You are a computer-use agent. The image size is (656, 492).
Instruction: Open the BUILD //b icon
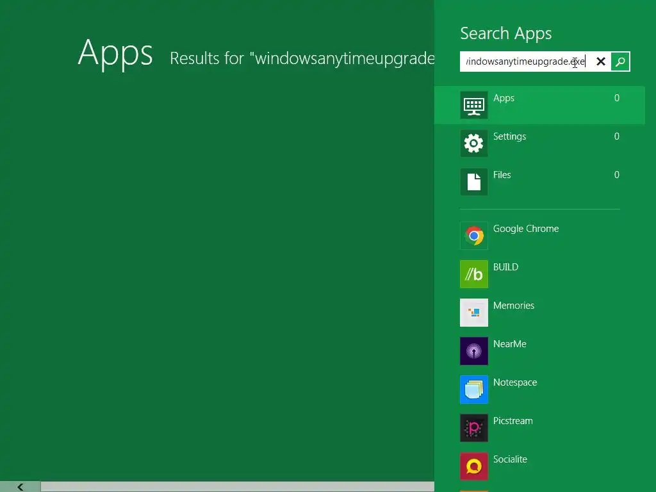(474, 274)
